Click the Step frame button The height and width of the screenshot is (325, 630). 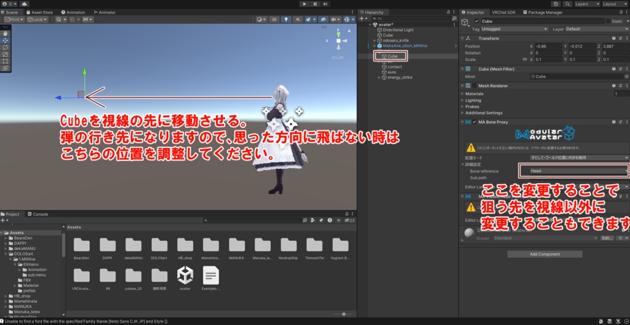point(325,4)
